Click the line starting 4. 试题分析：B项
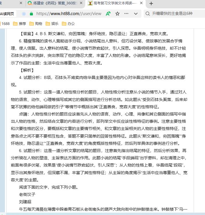This screenshot has height=215, width=205. (102, 77)
